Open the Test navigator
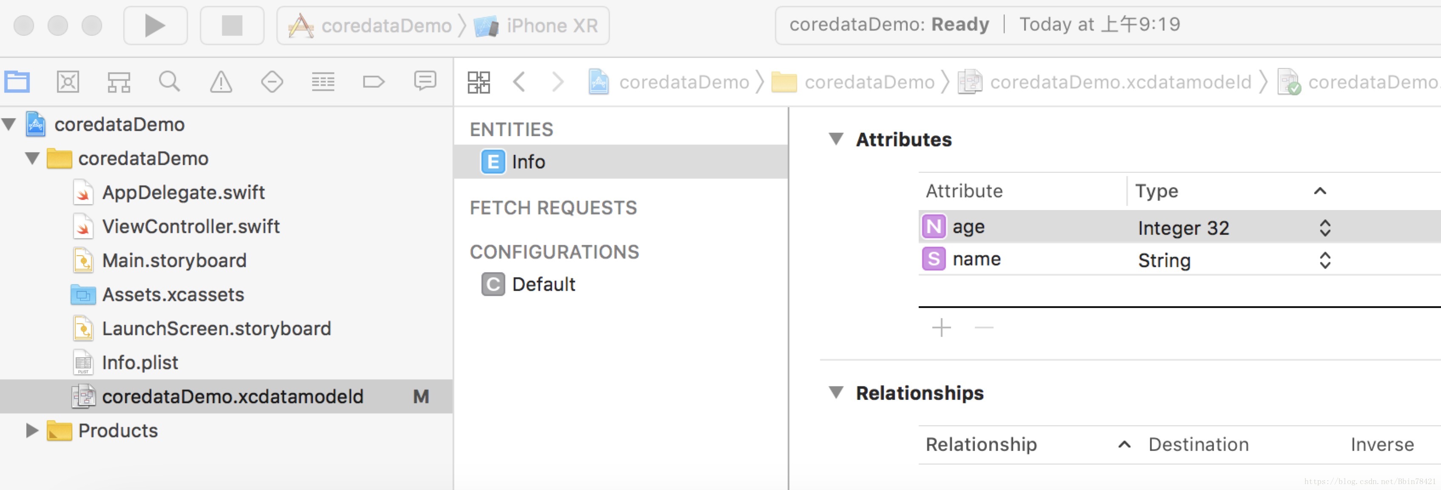This screenshot has height=490, width=1441. [272, 82]
